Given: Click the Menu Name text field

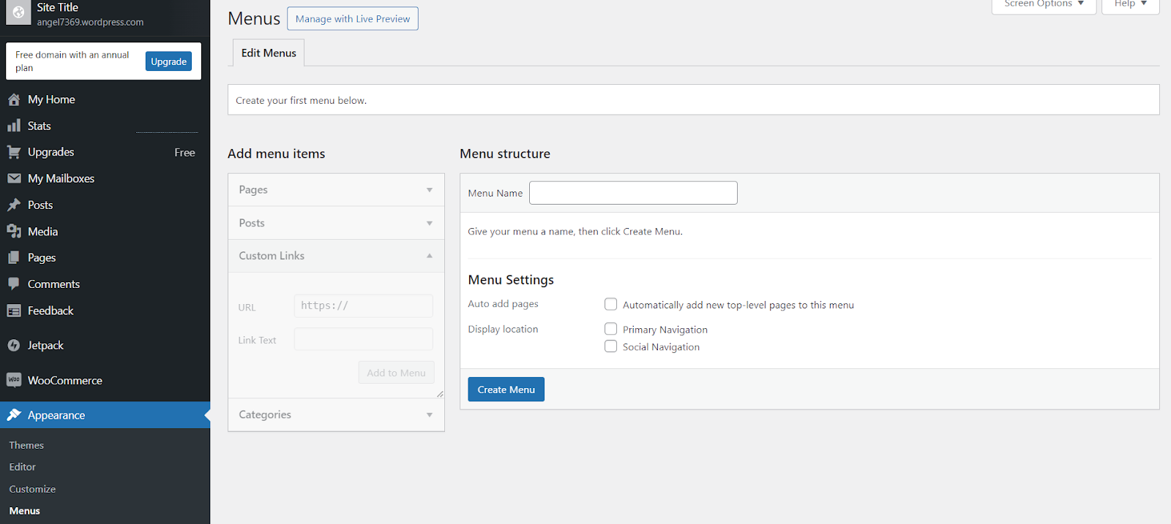Looking at the screenshot, I should pos(633,193).
